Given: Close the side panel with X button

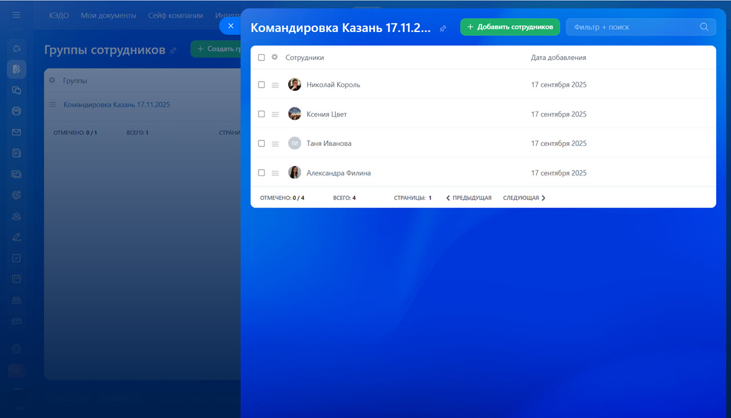Looking at the screenshot, I should click(231, 26).
